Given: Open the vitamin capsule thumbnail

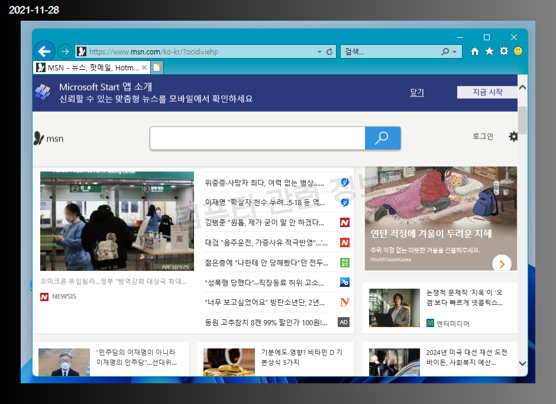Looking at the screenshot, I should click(x=229, y=362).
